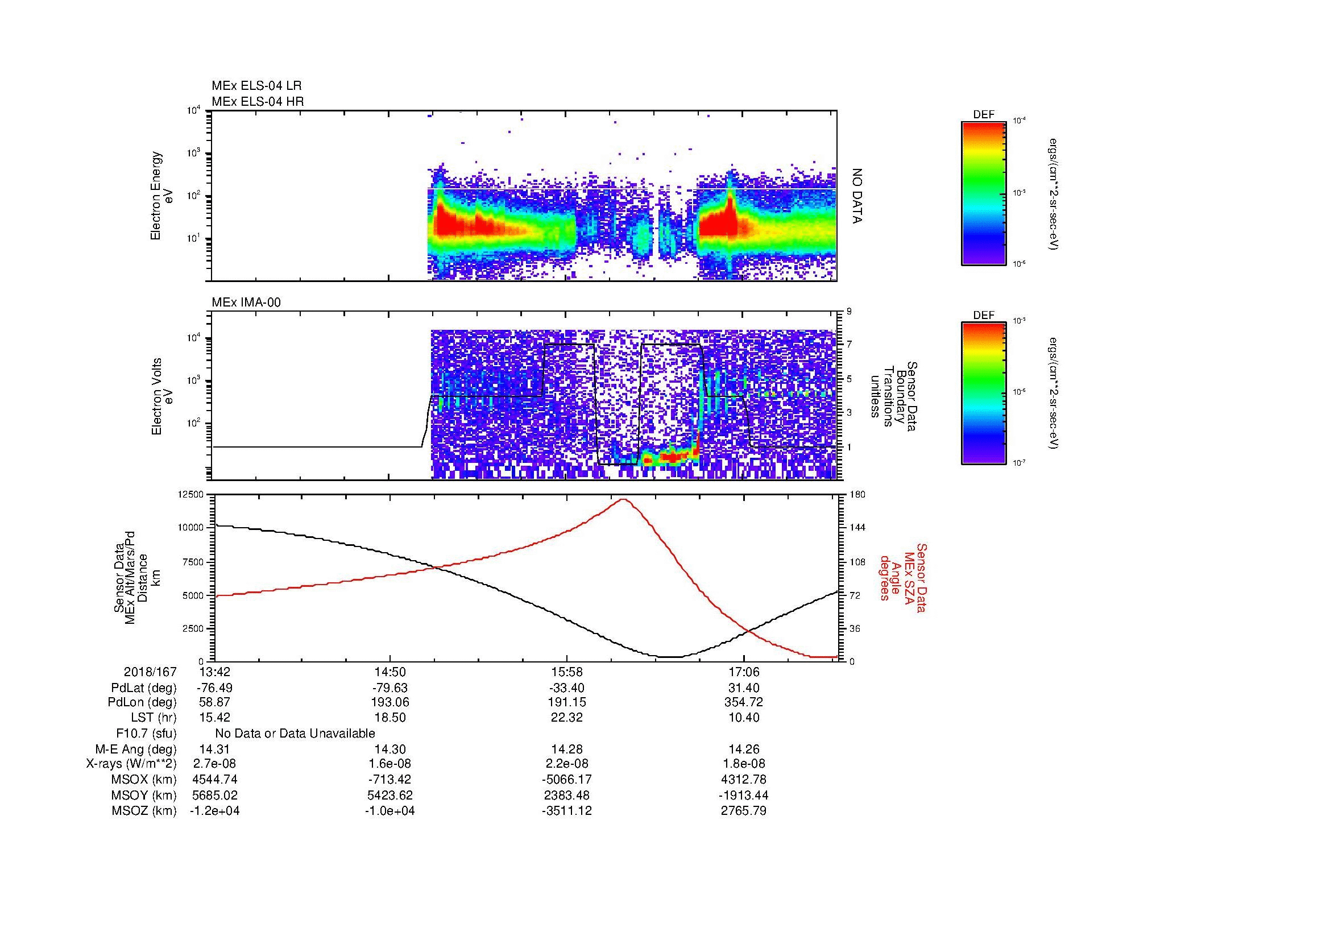Click the MSOY value '-1913.44'

pyautogui.click(x=744, y=795)
